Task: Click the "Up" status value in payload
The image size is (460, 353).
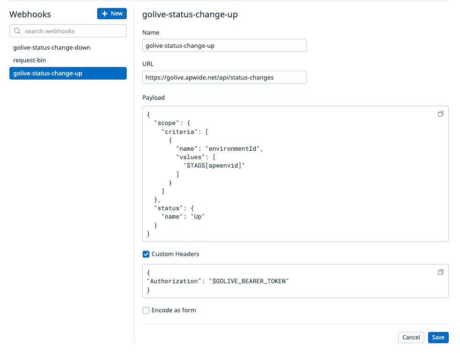Action: click(x=199, y=217)
